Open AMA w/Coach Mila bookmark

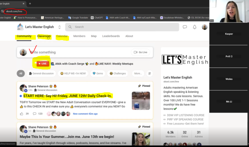point(145,18)
